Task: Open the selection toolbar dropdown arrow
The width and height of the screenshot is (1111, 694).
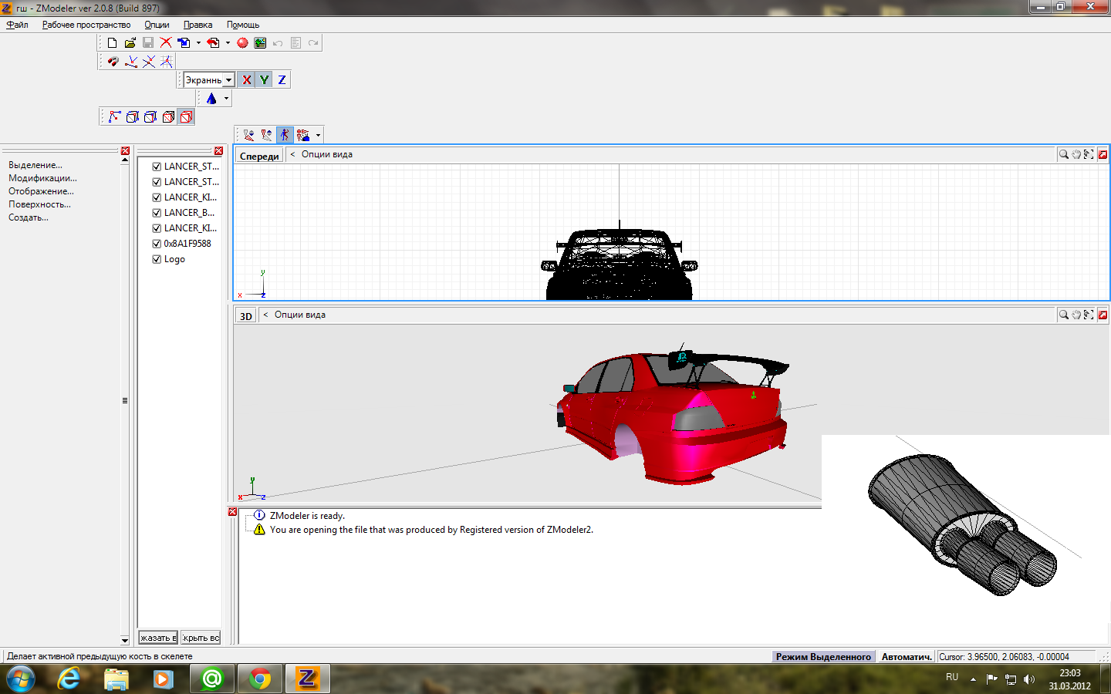Action: point(318,135)
